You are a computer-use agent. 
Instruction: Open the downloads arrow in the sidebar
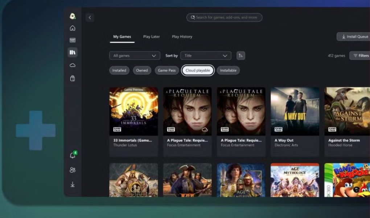point(73,185)
